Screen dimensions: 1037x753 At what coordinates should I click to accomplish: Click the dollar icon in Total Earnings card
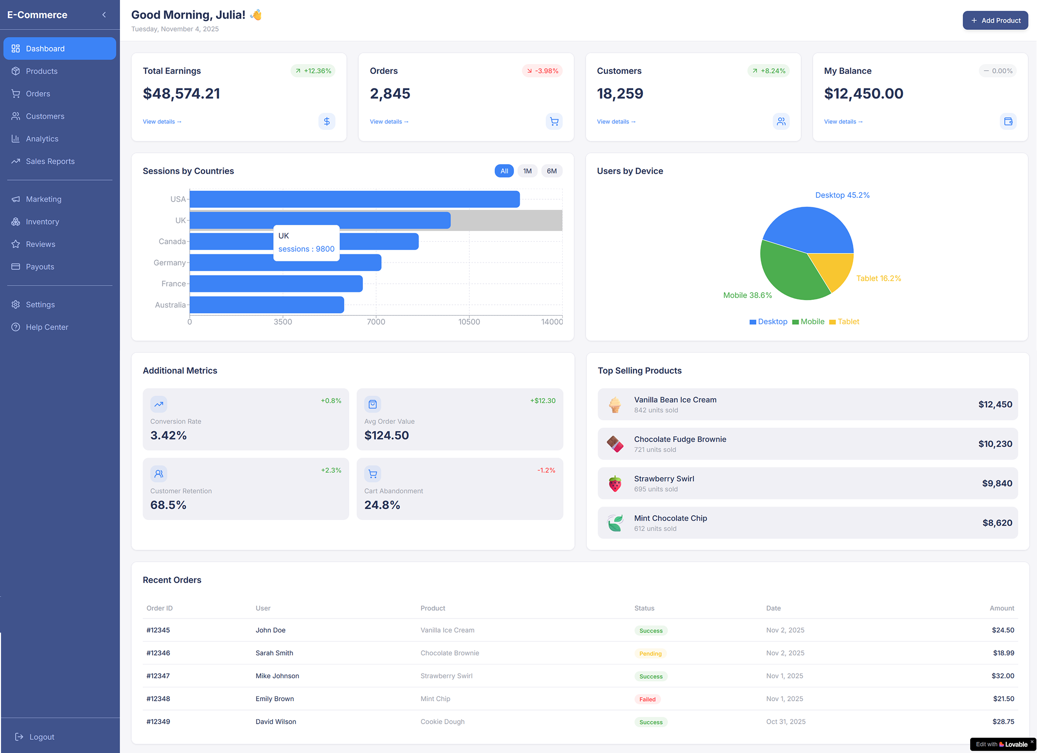point(326,121)
